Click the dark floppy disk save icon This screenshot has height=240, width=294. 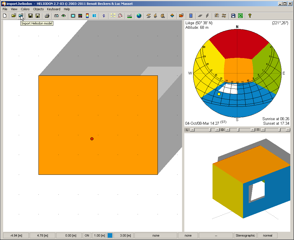click(30, 16)
